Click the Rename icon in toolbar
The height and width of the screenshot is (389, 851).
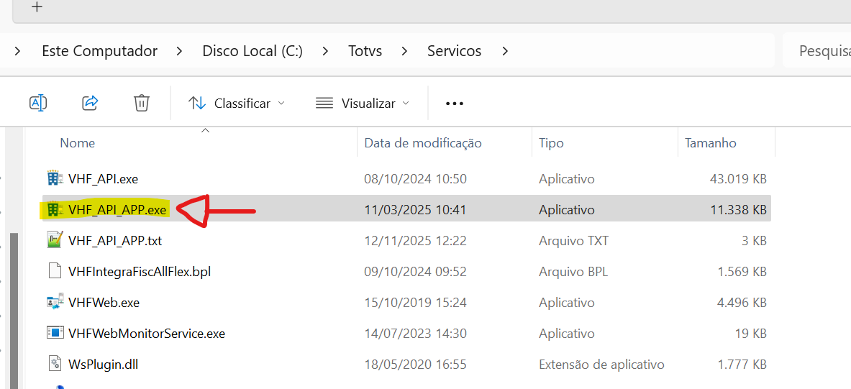[x=38, y=103]
